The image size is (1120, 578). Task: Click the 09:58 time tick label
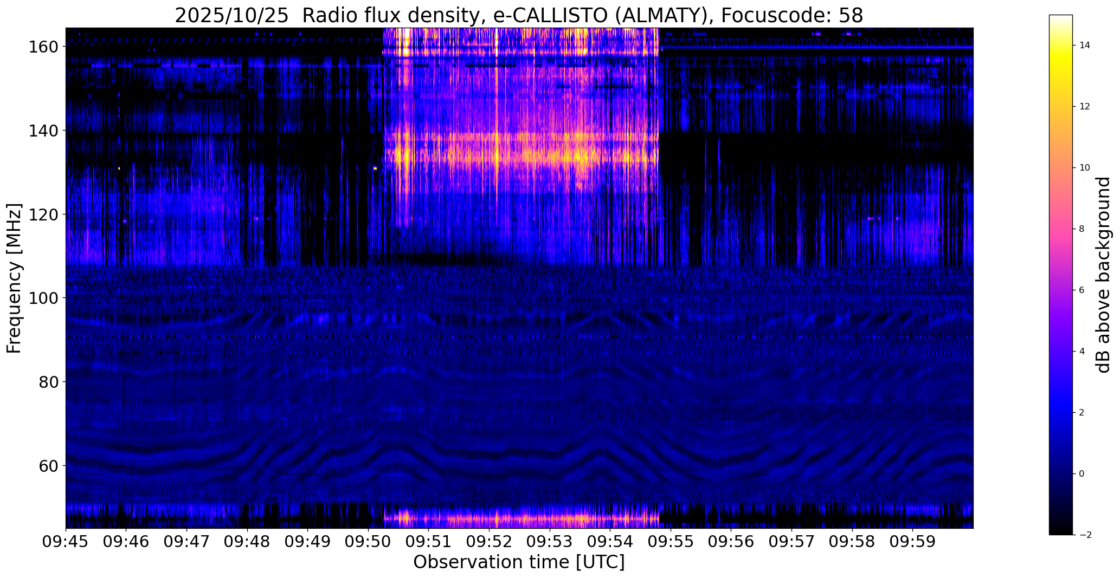tap(852, 542)
